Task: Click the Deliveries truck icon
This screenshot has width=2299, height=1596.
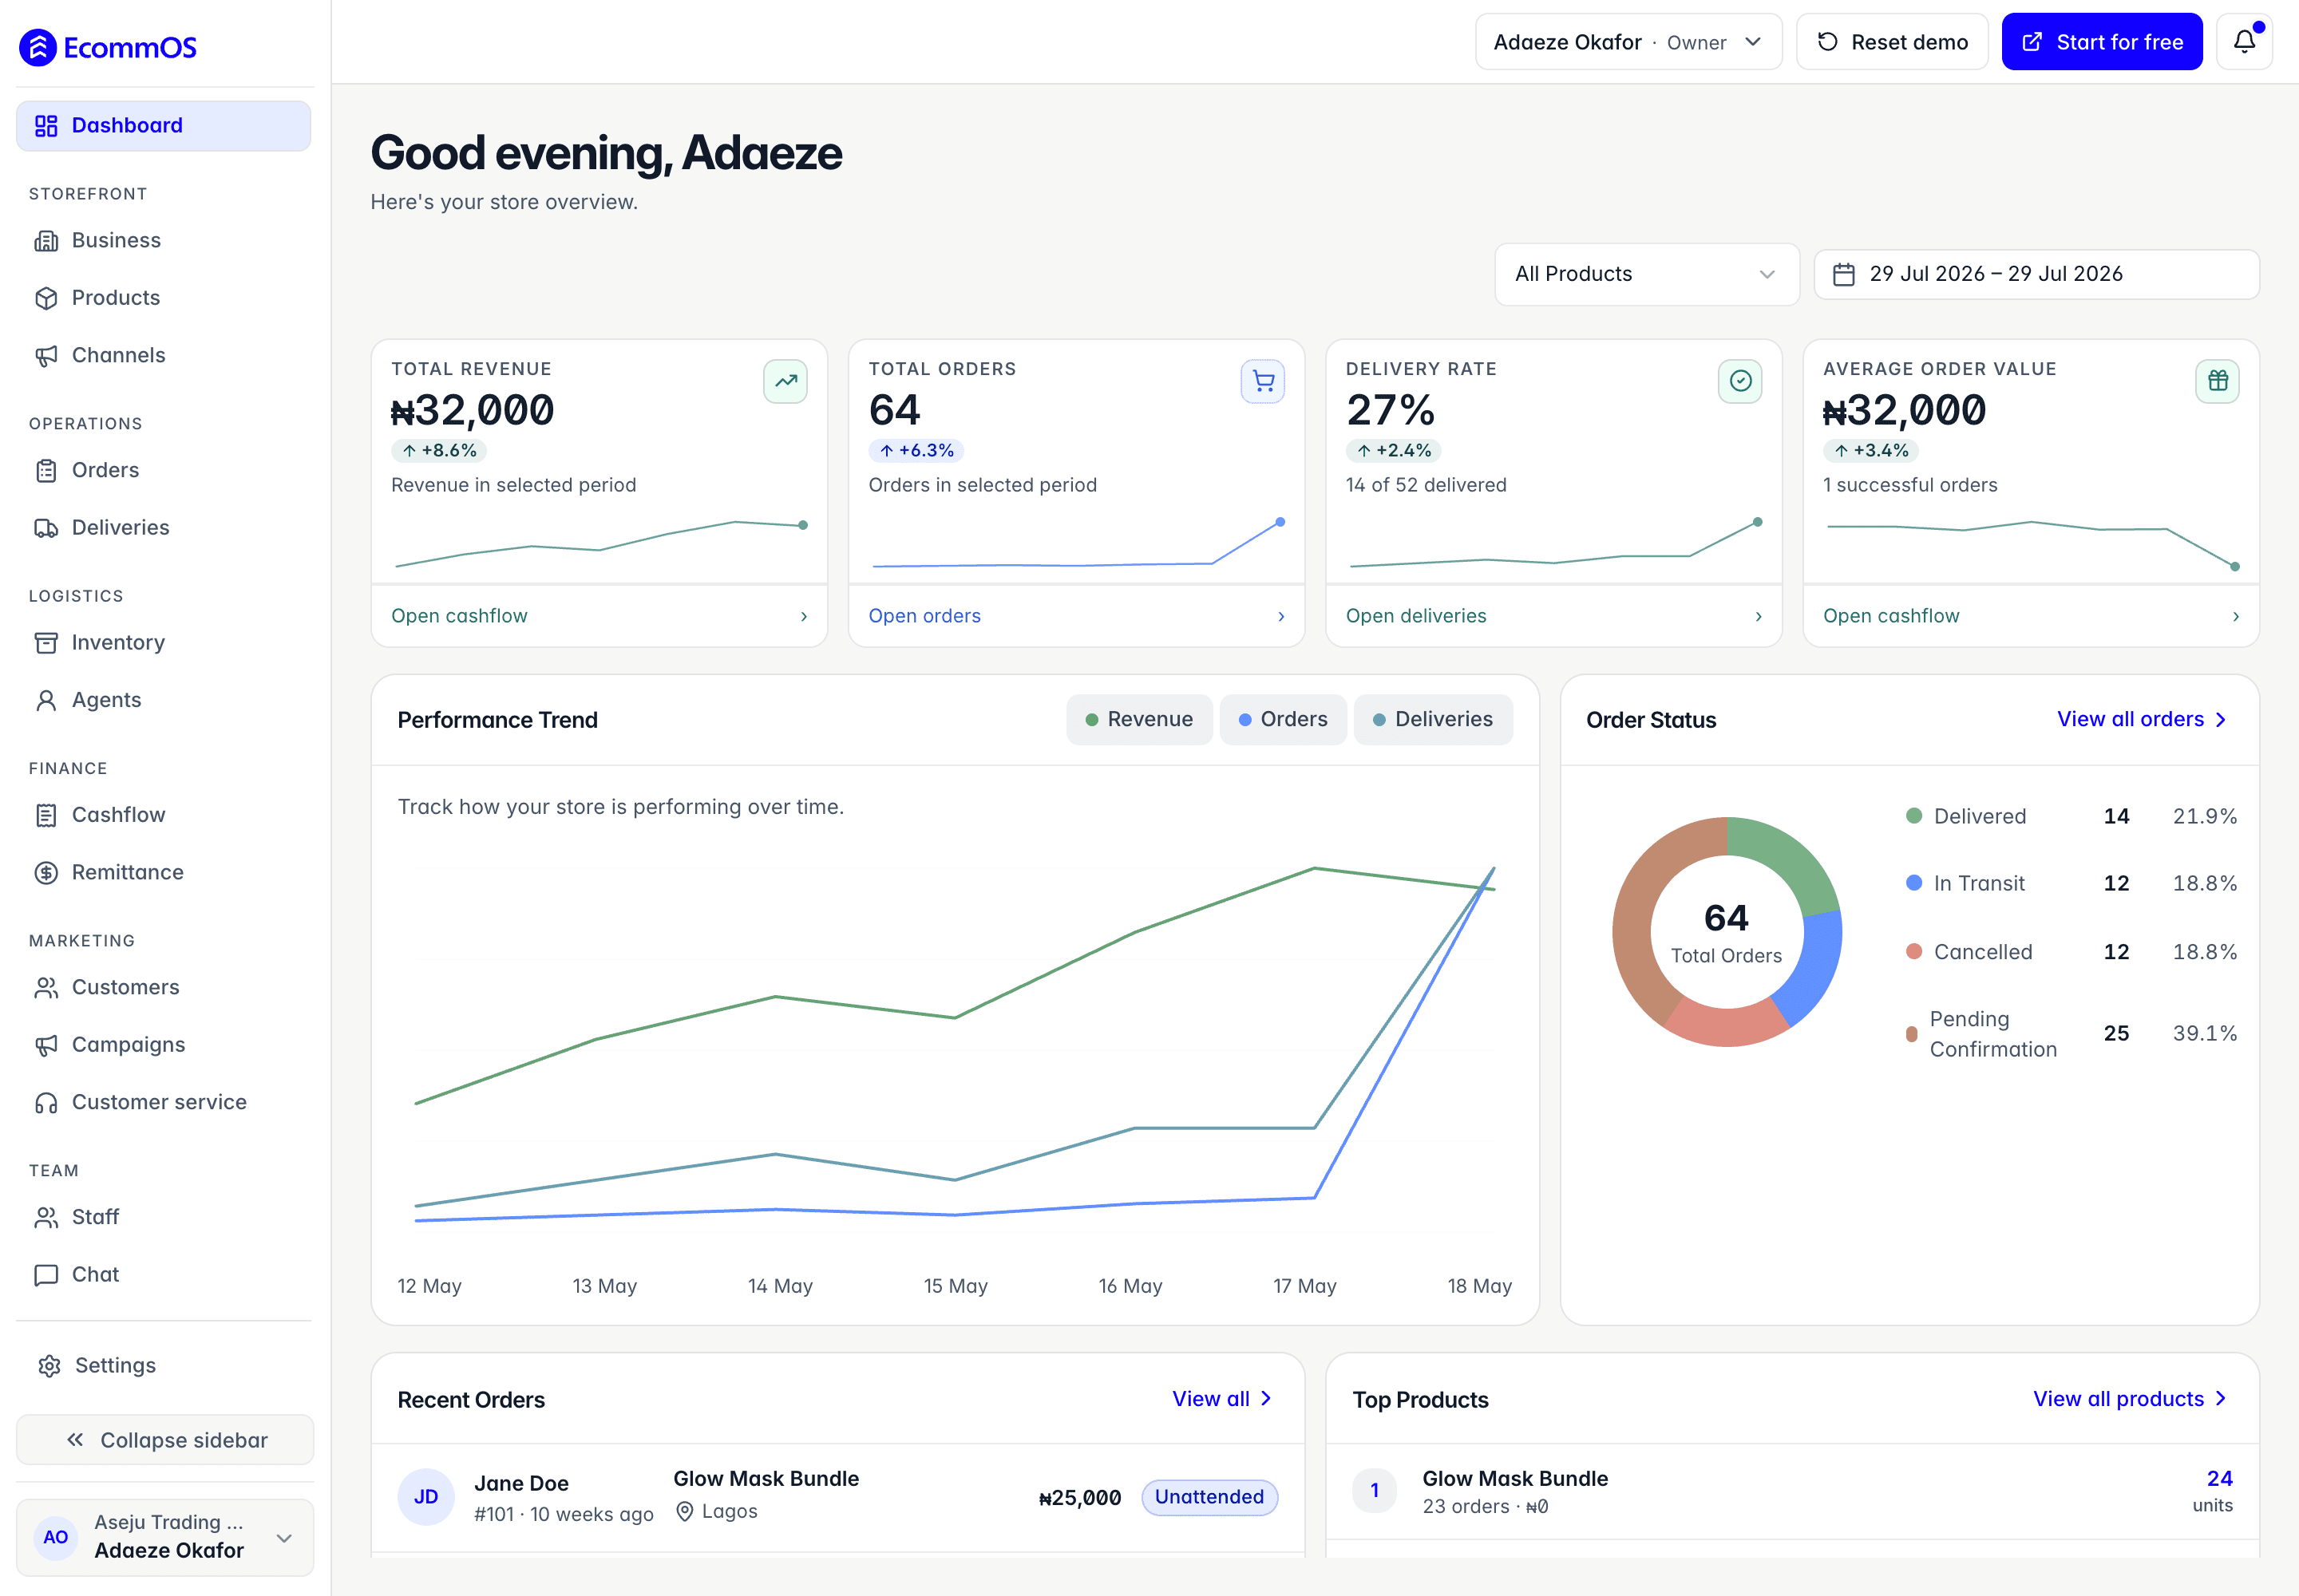Action: click(46, 528)
